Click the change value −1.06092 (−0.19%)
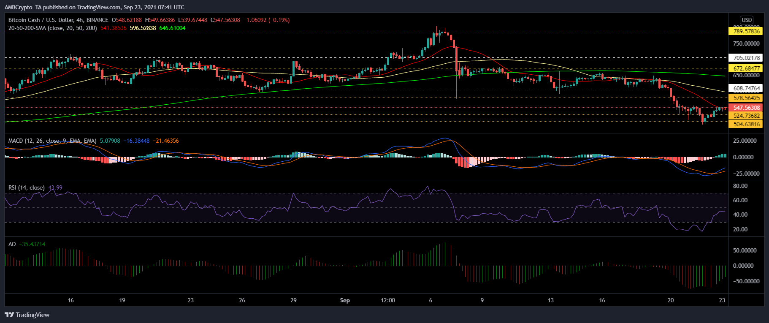The image size is (769, 323). click(266, 20)
